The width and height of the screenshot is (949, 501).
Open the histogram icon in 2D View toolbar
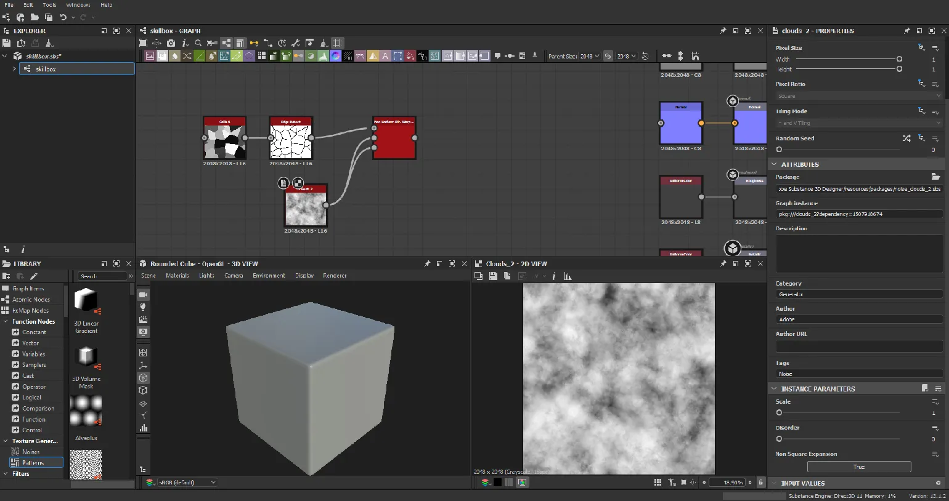568,276
